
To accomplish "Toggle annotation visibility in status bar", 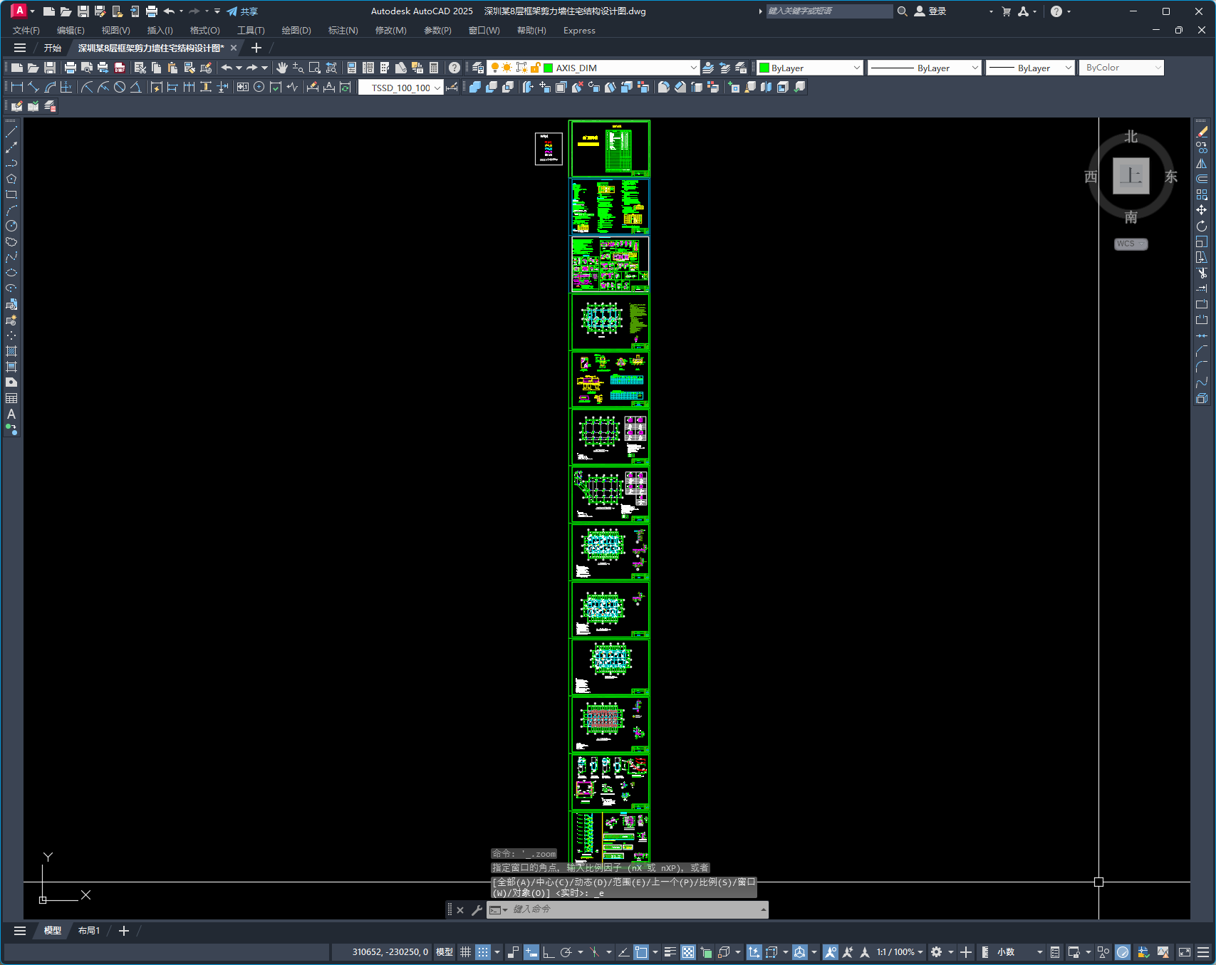I will point(830,952).
